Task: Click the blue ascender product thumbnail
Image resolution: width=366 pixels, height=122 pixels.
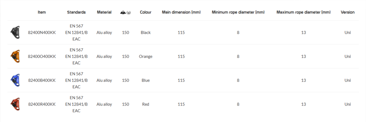Action: point(15,80)
